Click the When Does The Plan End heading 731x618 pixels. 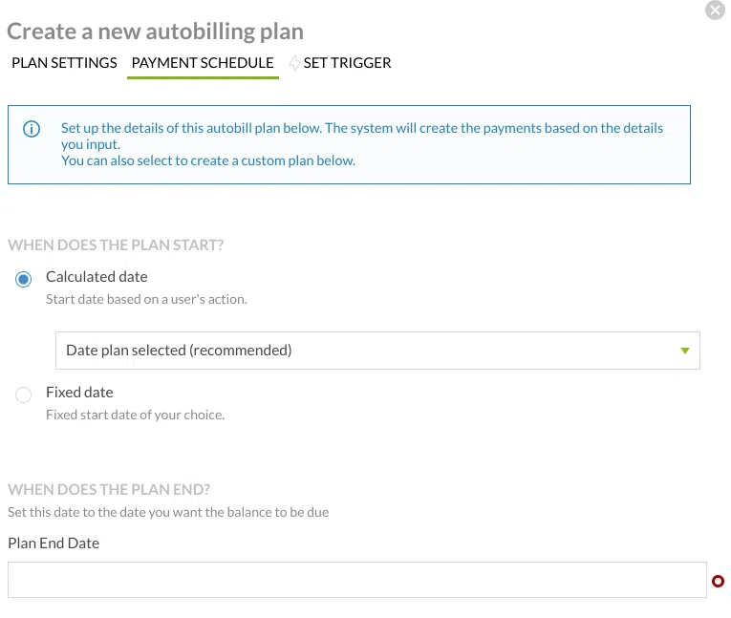coord(109,490)
